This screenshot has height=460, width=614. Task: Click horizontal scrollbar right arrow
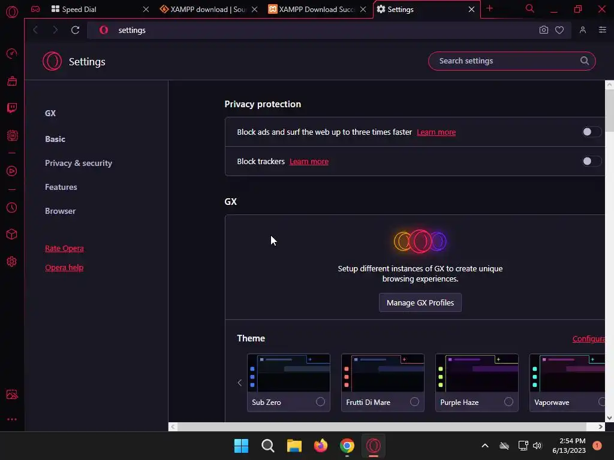[600, 426]
